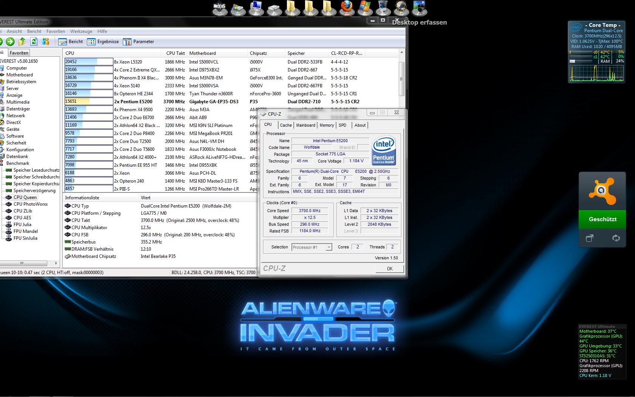
Task: Click OK in the CPU-Z window
Action: point(390,269)
